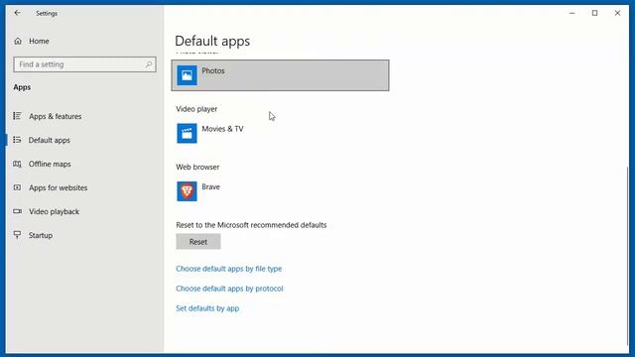Click the Web browser label
Image resolution: width=635 pixels, height=357 pixels.
(x=197, y=167)
